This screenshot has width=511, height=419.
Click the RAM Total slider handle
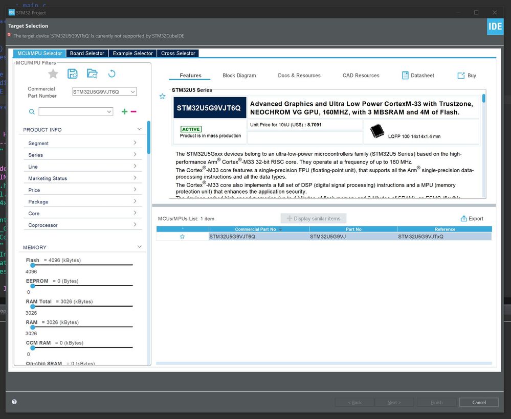[x=33, y=307]
